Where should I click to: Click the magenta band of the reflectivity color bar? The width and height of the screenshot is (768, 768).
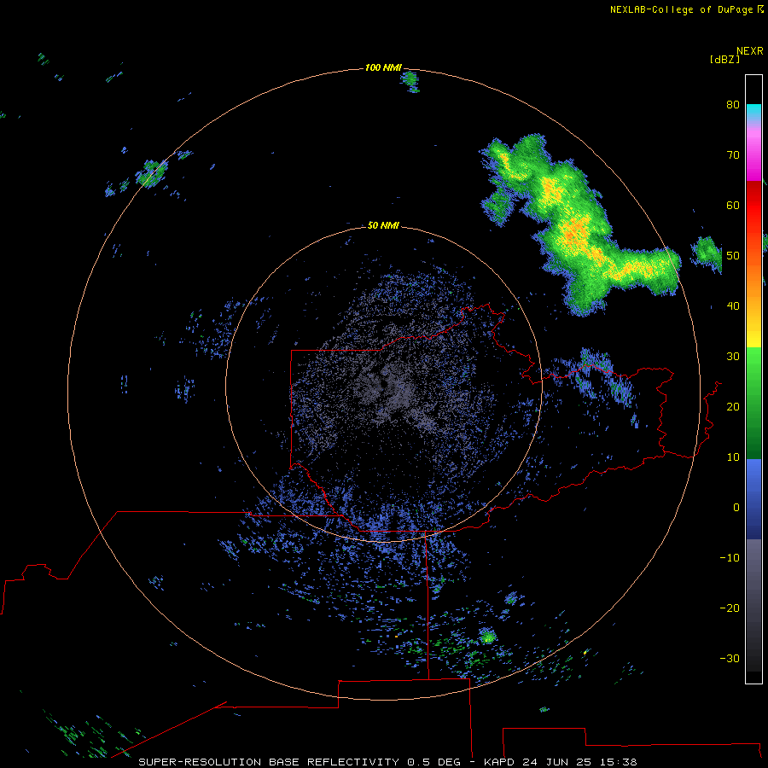pyautogui.click(x=753, y=157)
